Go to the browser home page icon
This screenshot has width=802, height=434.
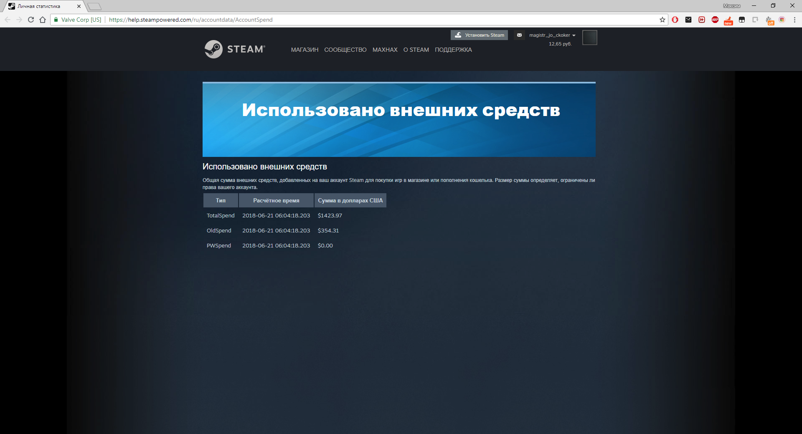click(x=43, y=20)
